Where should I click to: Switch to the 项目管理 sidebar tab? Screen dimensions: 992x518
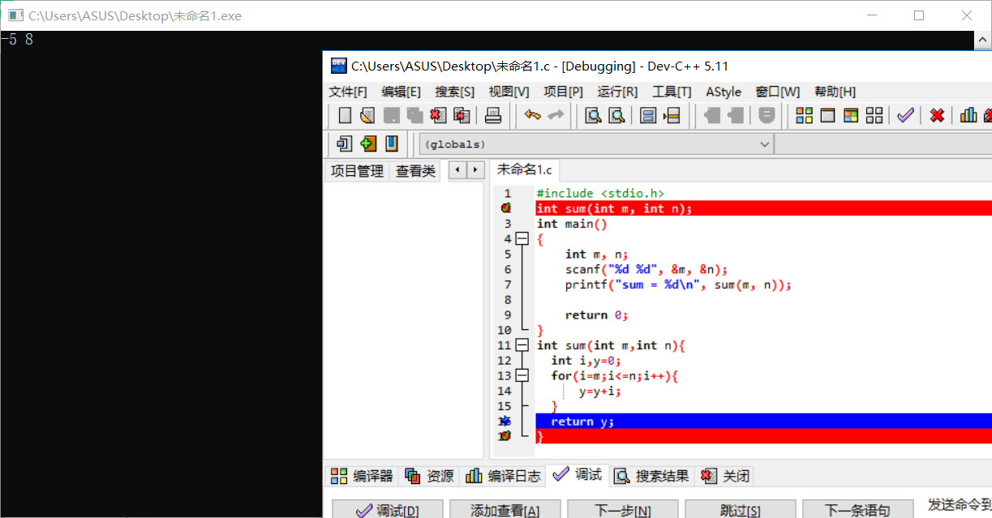coord(357,171)
